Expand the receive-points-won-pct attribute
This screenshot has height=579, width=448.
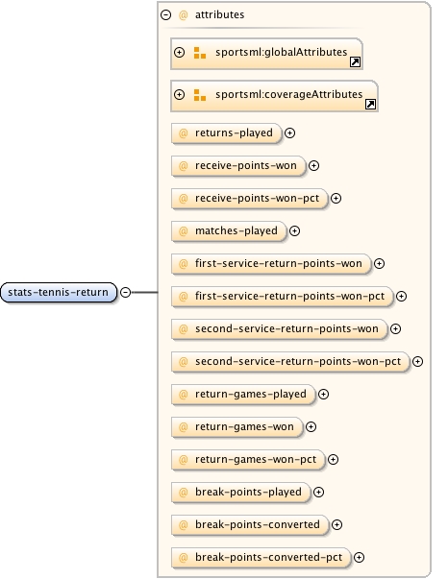point(336,199)
